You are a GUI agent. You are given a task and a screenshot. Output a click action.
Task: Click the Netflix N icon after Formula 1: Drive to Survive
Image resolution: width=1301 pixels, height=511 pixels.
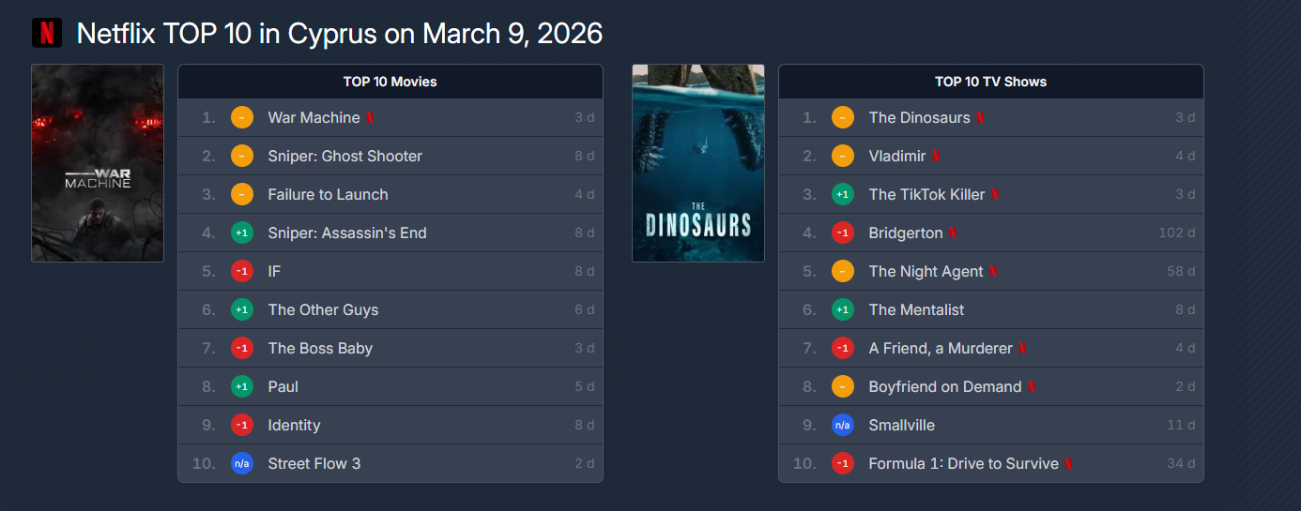tap(1068, 464)
